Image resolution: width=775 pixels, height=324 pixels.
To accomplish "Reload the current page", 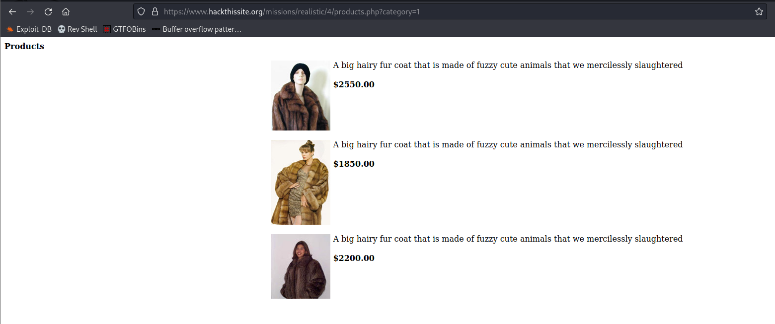I will point(48,12).
